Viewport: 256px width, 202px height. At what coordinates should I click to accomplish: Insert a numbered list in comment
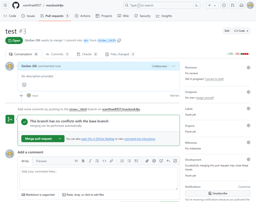[122, 161]
